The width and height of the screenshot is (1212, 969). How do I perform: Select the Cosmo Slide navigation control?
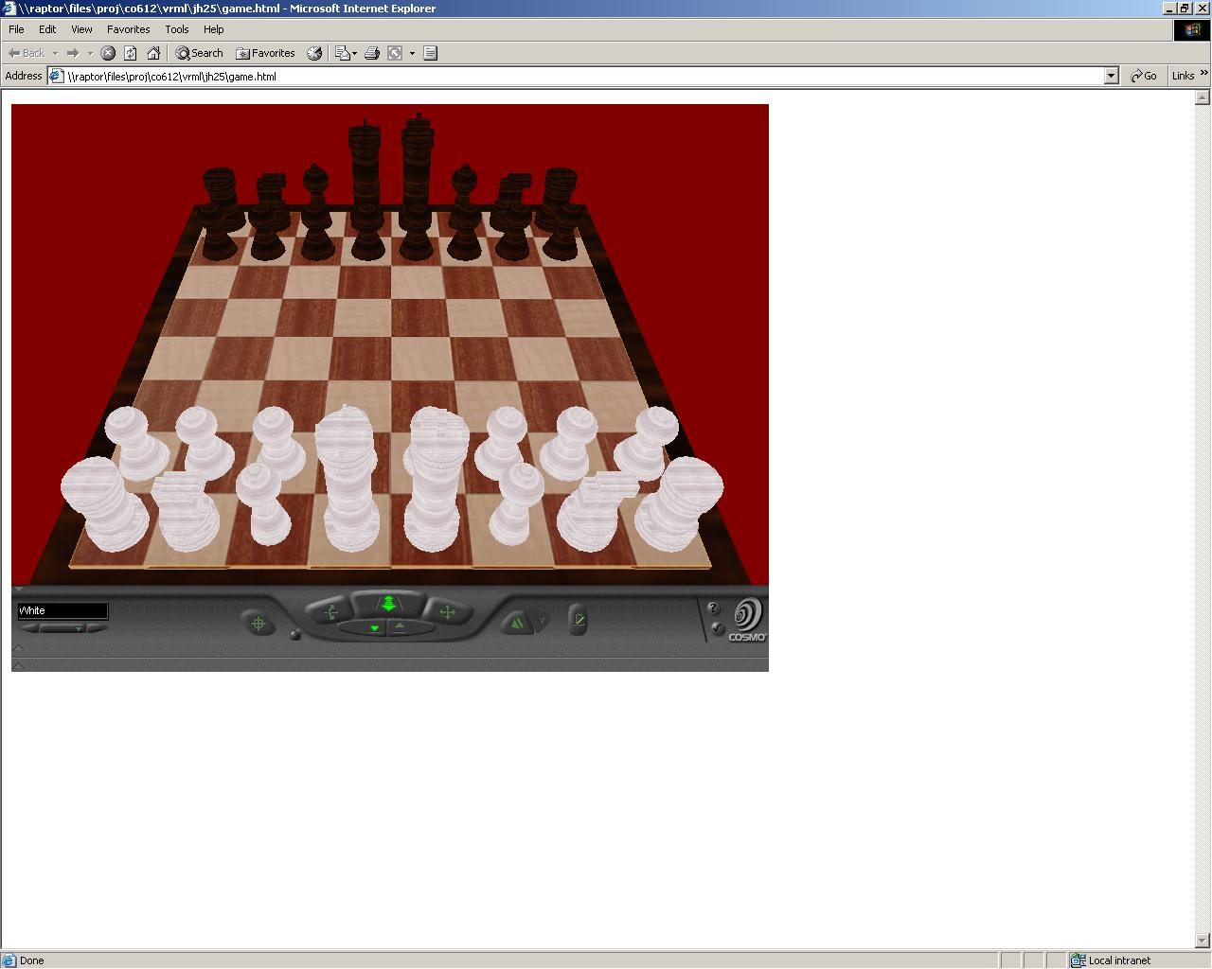[447, 612]
